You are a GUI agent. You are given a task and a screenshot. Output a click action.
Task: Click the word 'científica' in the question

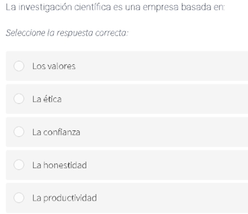click(x=93, y=7)
